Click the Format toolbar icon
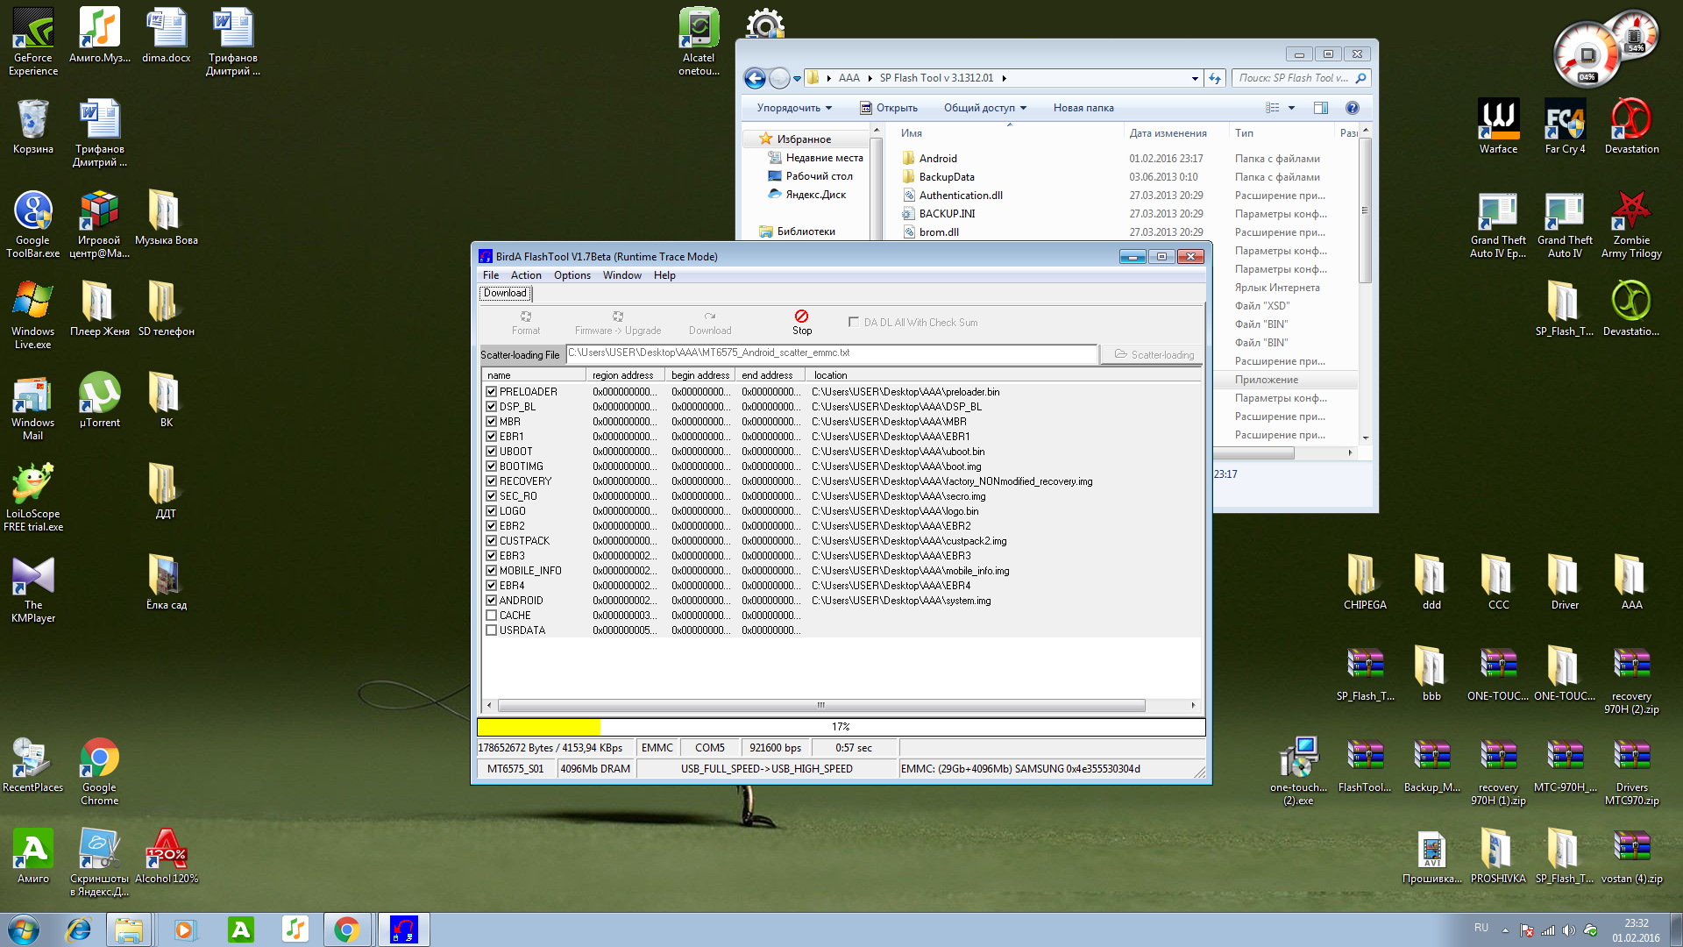 click(x=526, y=317)
